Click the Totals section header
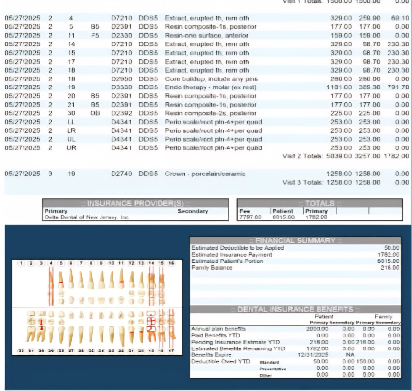Image resolution: width=412 pixels, height=391 pixels. (x=320, y=203)
